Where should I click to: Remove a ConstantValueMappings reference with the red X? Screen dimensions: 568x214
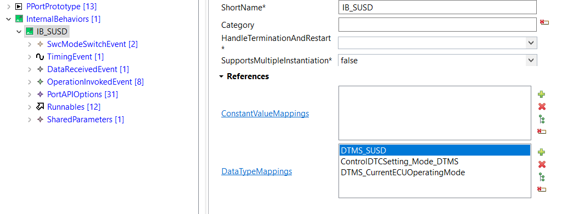coord(542,106)
